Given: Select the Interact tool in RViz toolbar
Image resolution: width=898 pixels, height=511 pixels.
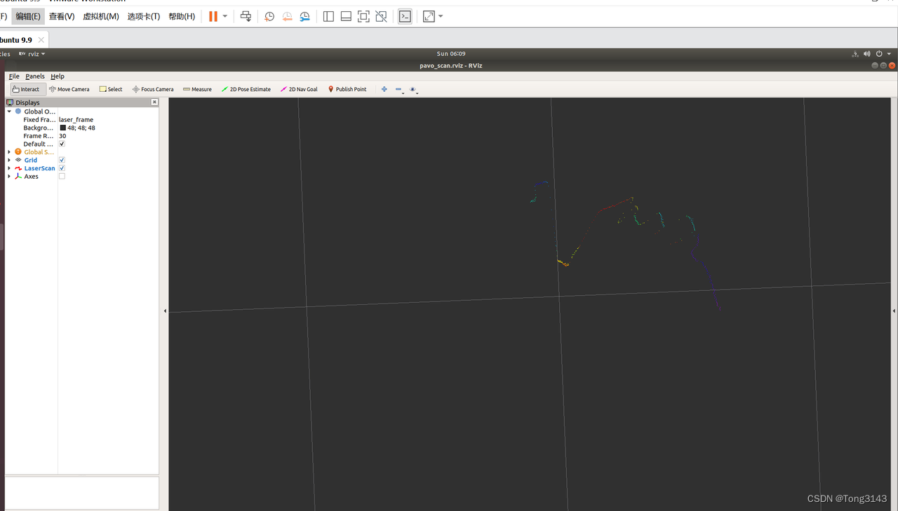Looking at the screenshot, I should [28, 89].
